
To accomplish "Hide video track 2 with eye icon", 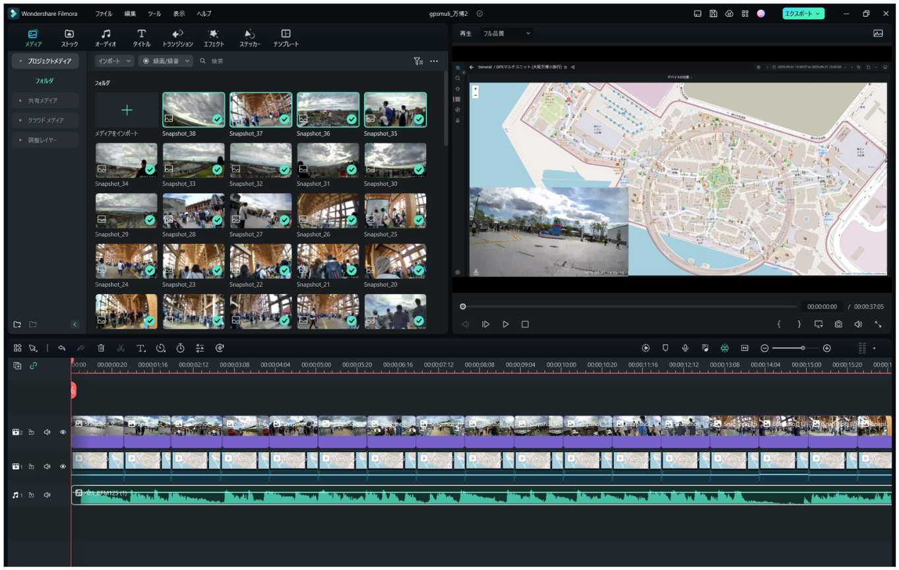I will [x=63, y=433].
